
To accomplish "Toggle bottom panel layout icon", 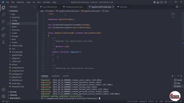I will pos(158,2).
